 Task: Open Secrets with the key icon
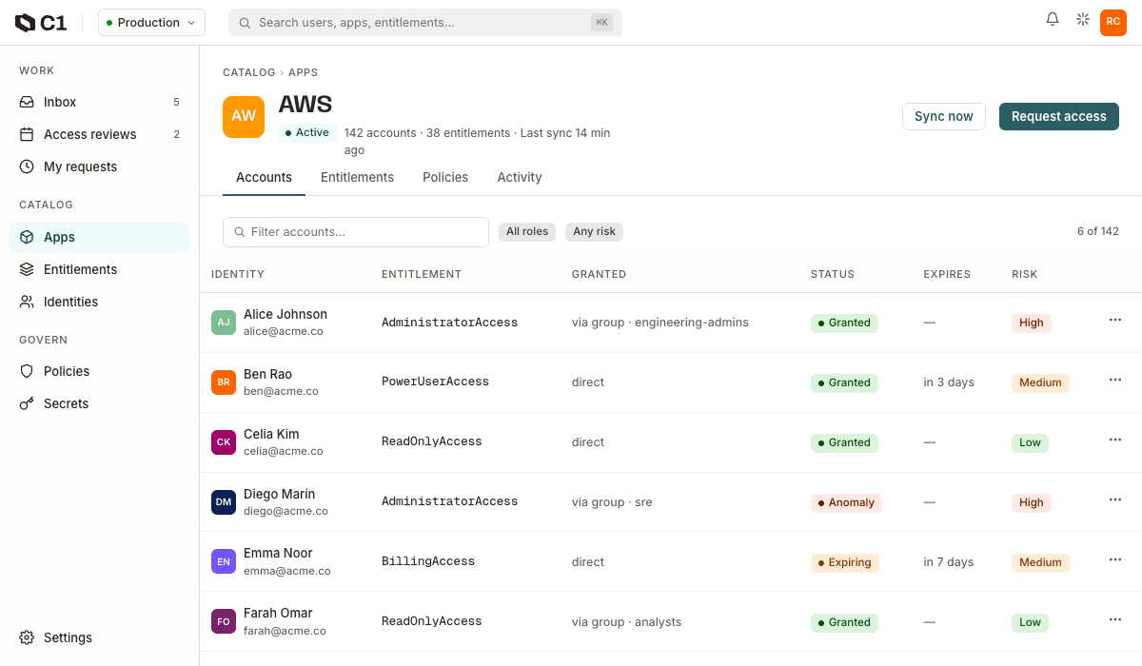tap(99, 403)
